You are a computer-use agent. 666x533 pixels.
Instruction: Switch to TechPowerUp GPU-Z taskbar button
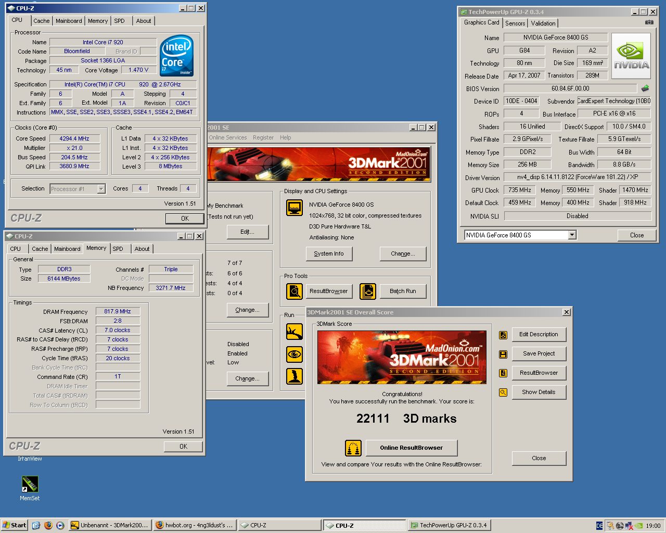click(x=450, y=525)
